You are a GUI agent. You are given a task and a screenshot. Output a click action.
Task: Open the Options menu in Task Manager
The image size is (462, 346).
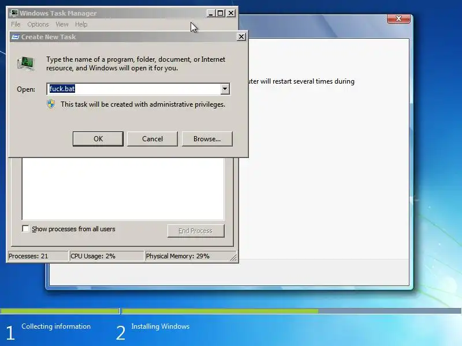point(38,24)
